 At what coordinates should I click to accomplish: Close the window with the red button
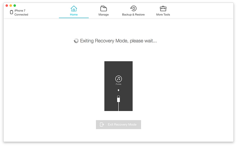point(7,6)
